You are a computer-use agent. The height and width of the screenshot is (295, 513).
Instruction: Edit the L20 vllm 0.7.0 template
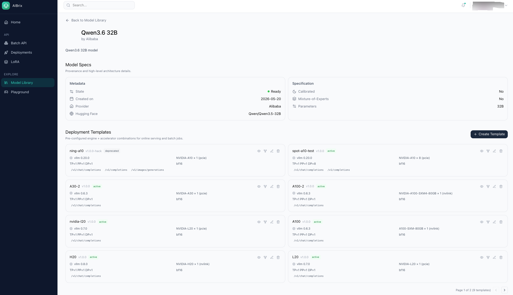pyautogui.click(x=494, y=257)
